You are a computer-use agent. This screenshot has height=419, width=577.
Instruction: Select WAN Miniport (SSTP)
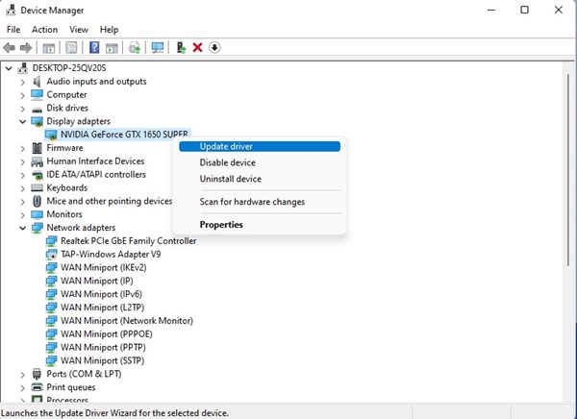coord(102,360)
